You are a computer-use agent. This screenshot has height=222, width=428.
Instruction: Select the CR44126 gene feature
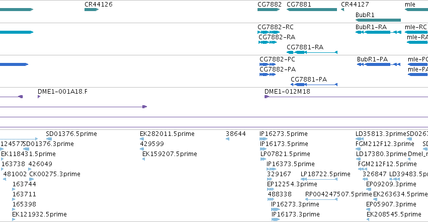(92, 10)
